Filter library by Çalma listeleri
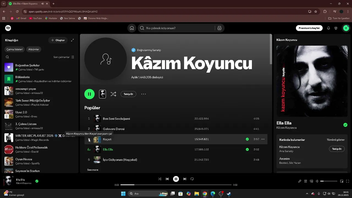352x198 pixels. [x=15, y=50]
